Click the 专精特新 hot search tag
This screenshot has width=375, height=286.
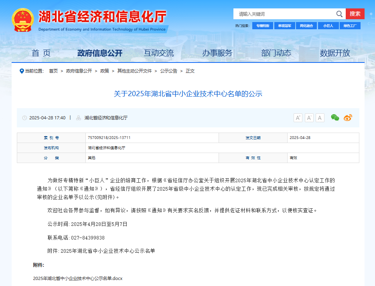coord(262,25)
